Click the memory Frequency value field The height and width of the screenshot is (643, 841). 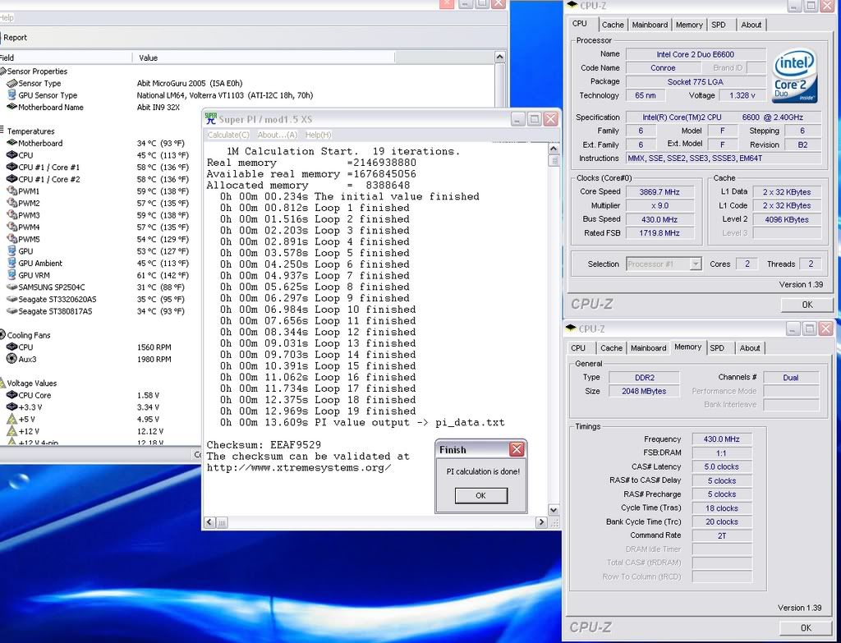(x=721, y=439)
